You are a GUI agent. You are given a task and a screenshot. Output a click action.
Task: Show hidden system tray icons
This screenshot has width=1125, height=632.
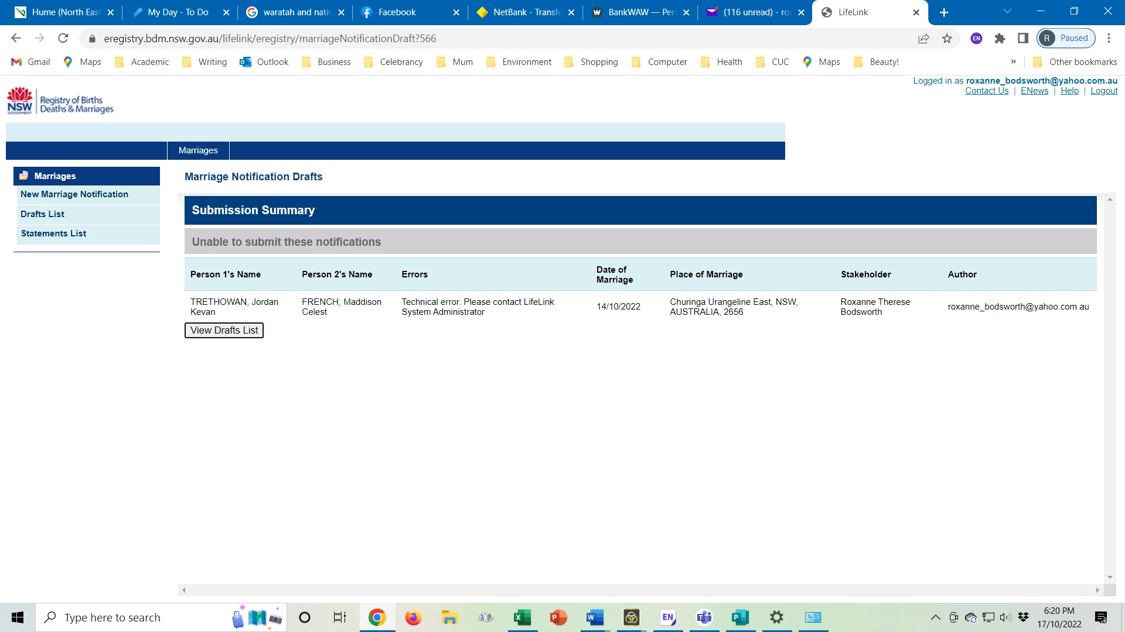pos(935,617)
